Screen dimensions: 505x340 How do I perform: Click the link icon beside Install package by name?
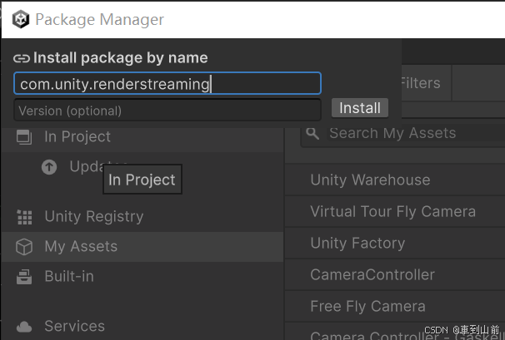pos(22,58)
